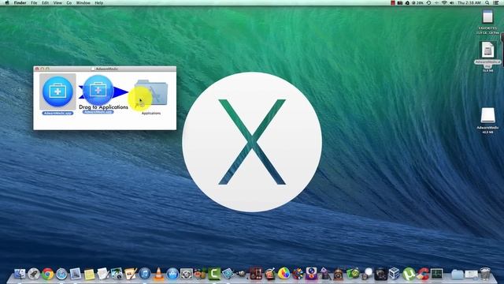Open Spotlight search magnifier in menu bar

tap(487, 2)
